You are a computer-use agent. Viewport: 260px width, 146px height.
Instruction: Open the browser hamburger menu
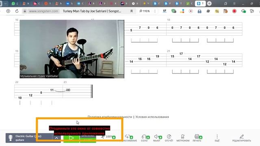[234, 3]
